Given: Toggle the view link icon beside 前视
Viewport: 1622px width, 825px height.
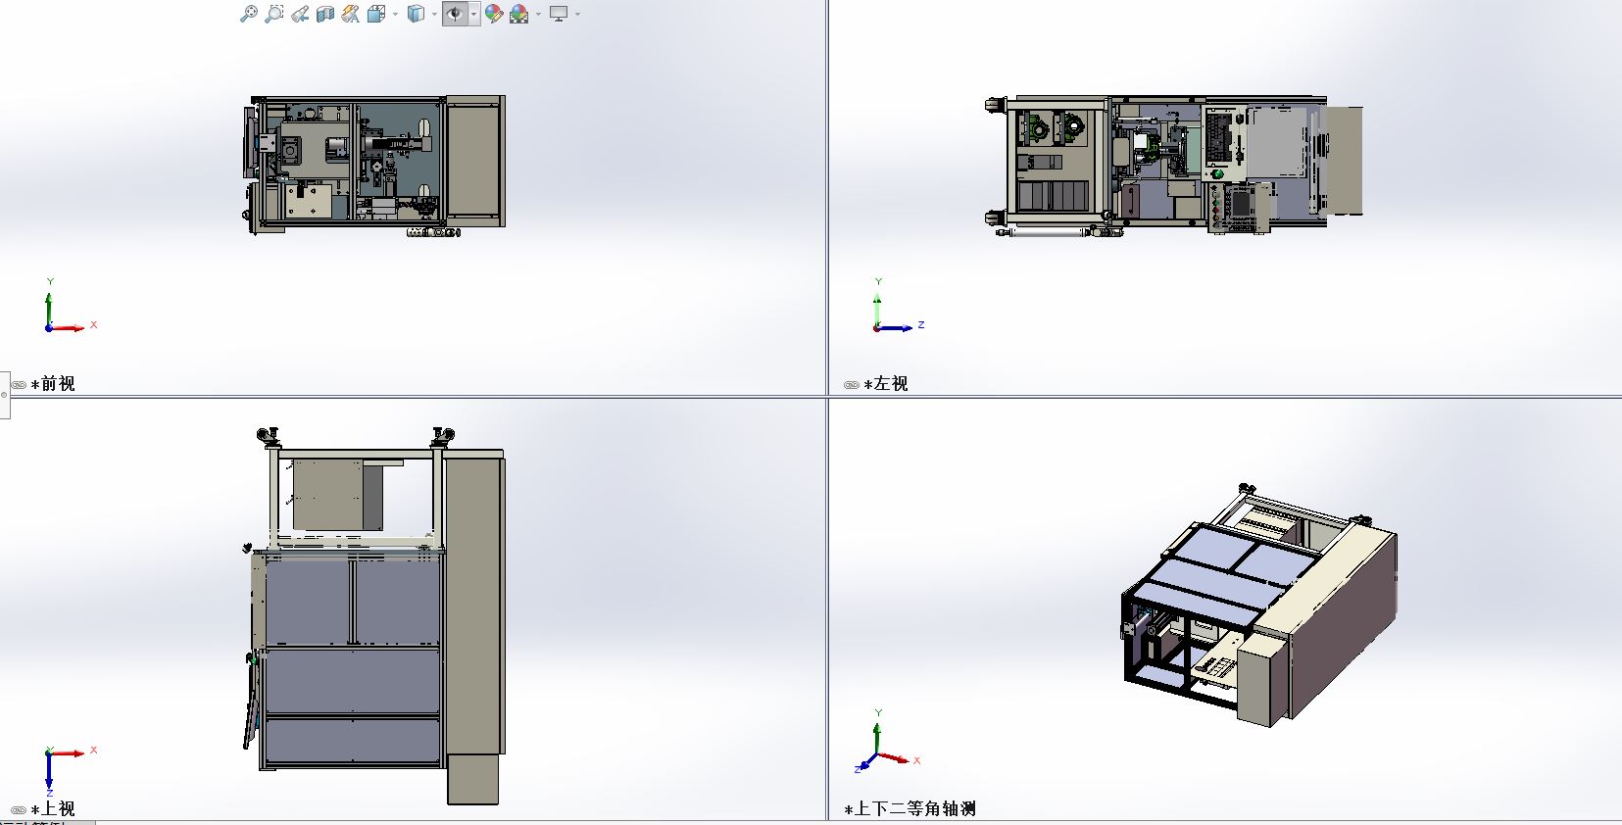Looking at the screenshot, I should (x=19, y=385).
